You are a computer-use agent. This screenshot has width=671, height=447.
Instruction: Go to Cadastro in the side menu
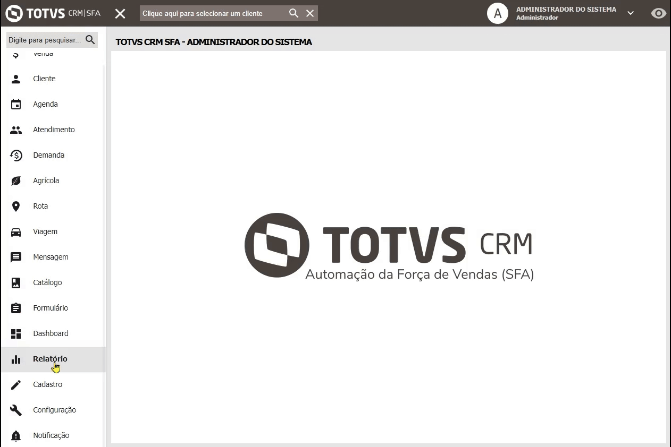pos(53,384)
